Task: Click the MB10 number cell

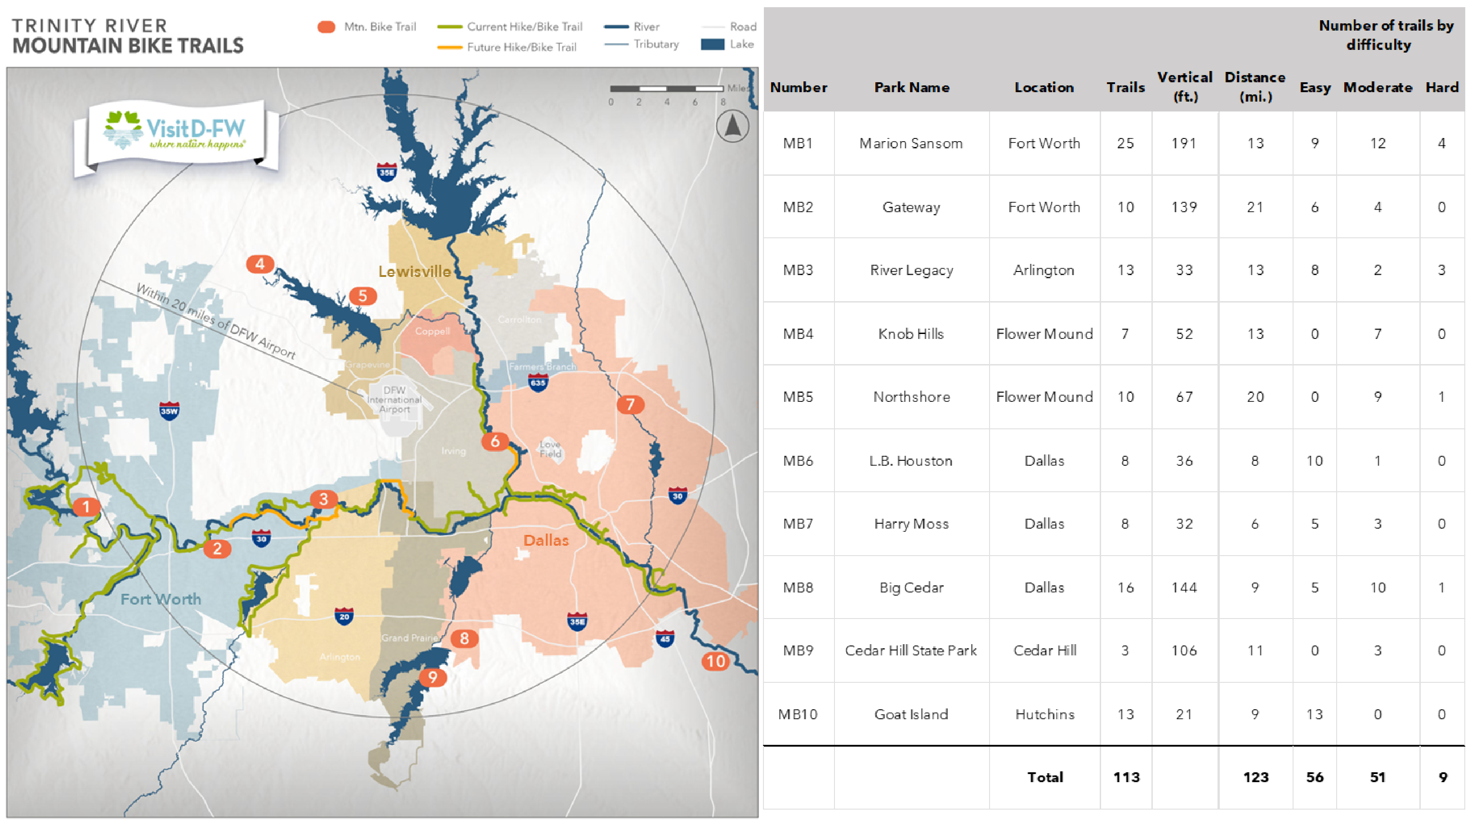Action: tap(798, 714)
